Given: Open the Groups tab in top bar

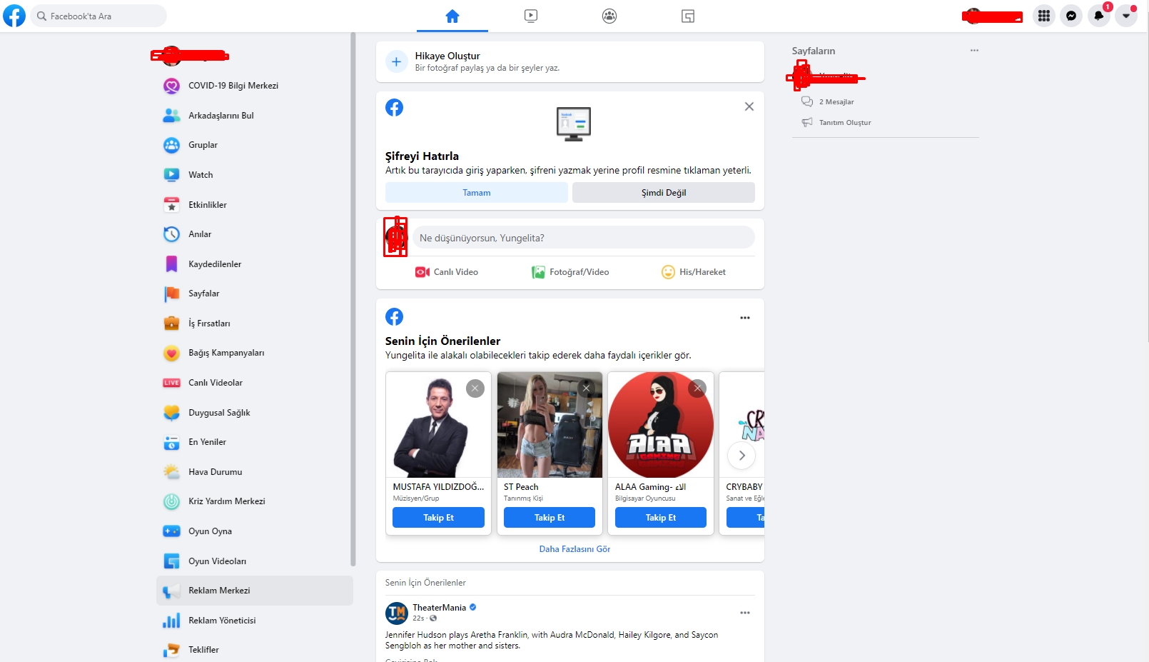Looking at the screenshot, I should (x=609, y=16).
